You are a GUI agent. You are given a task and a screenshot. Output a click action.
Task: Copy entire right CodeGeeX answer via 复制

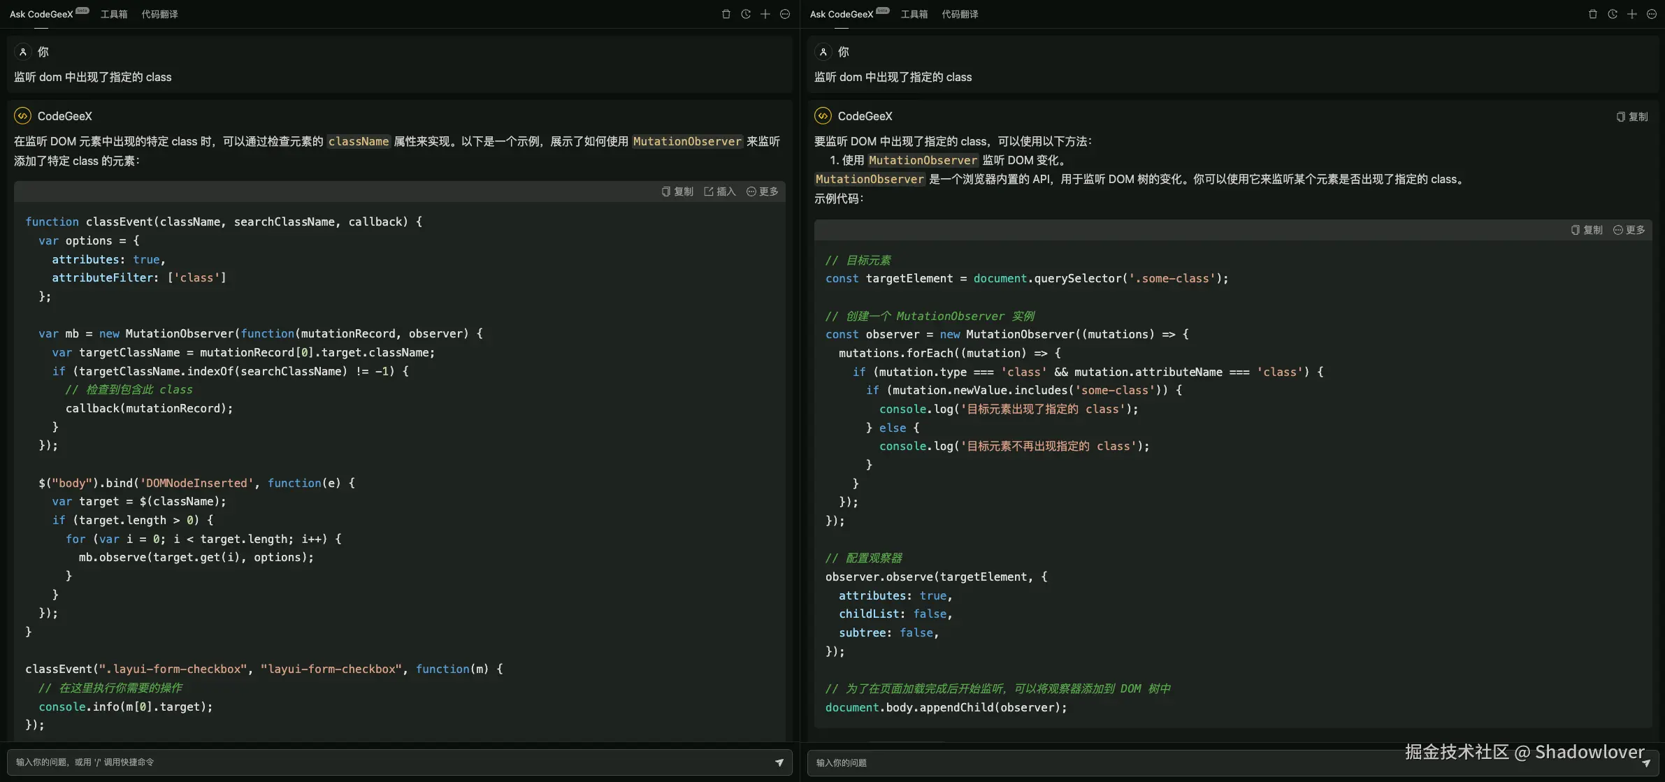(1632, 117)
